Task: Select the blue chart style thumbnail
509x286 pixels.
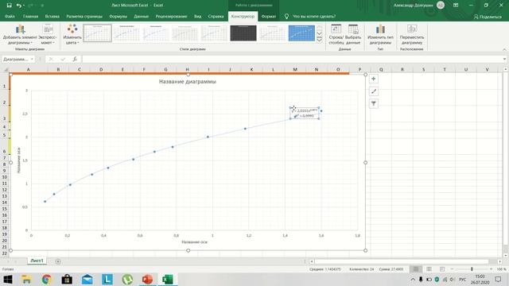Action: 301,33
